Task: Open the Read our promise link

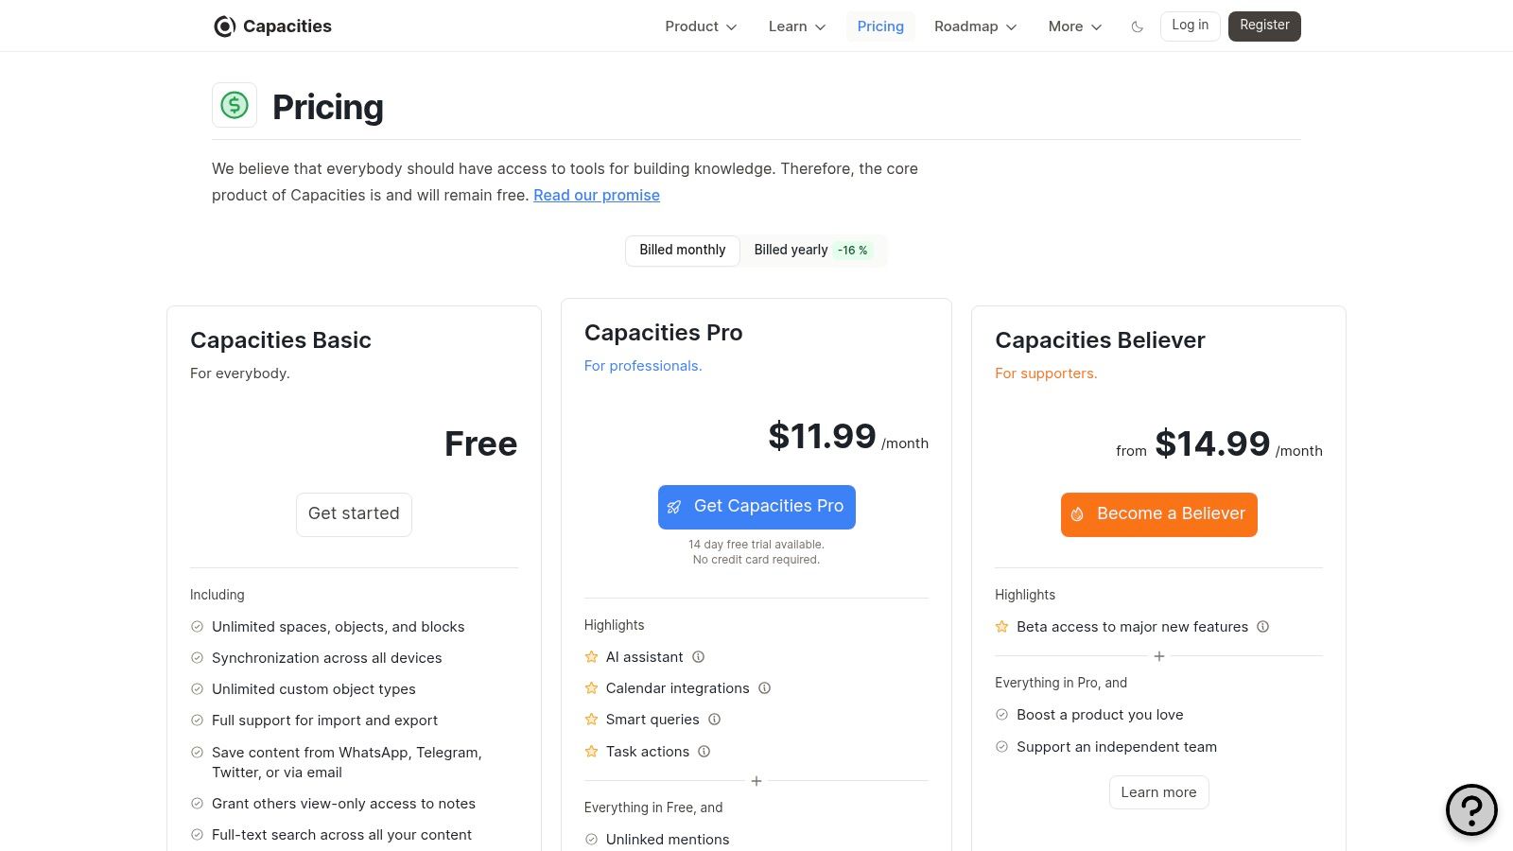Action: (597, 196)
